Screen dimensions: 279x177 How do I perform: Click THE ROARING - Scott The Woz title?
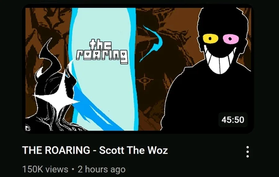pos(95,150)
